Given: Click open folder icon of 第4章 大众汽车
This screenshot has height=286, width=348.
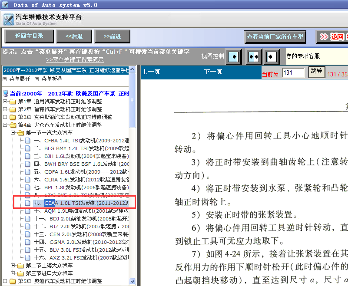Looking at the screenshot, I should click(x=13, y=125).
